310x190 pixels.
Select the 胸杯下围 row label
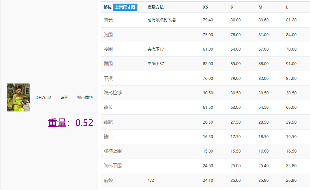click(113, 166)
